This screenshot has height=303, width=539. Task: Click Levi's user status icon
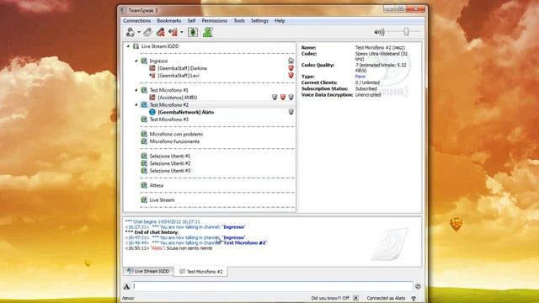[x=152, y=75]
